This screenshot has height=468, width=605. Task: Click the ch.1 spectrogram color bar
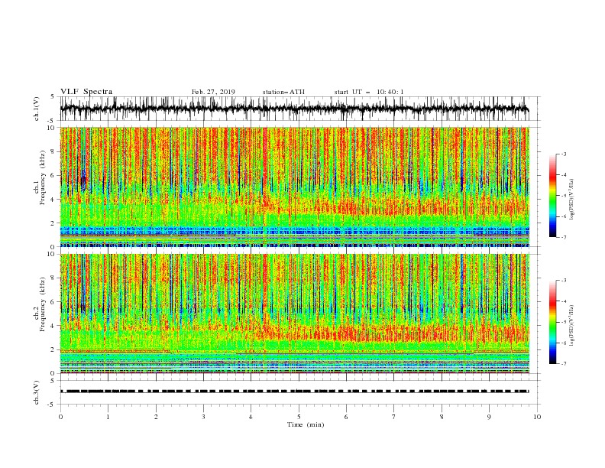point(552,196)
